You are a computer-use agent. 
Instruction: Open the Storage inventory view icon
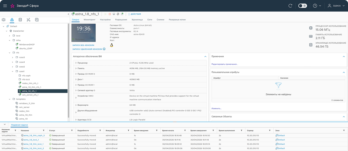point(20,20)
